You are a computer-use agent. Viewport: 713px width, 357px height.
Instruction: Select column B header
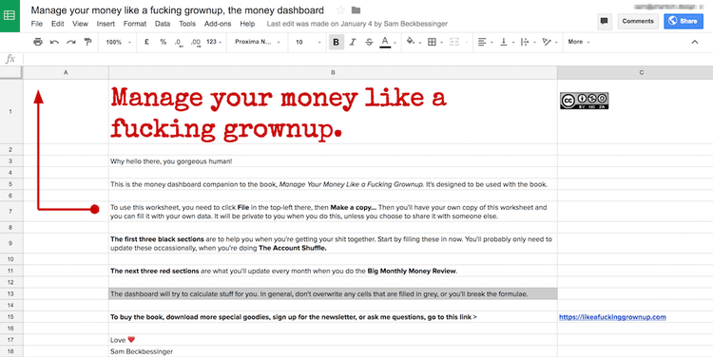click(x=333, y=73)
